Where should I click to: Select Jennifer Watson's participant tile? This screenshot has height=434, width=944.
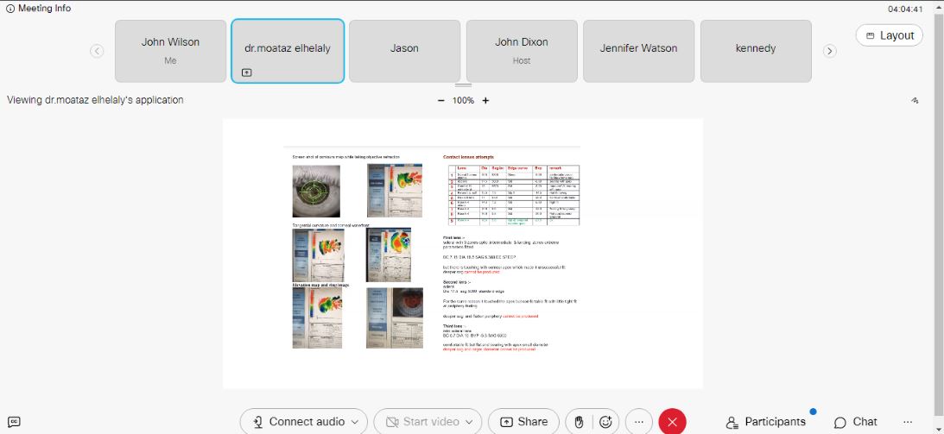coord(639,51)
